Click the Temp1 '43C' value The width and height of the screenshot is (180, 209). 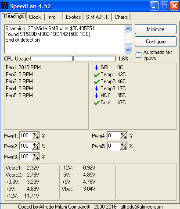click(122, 74)
